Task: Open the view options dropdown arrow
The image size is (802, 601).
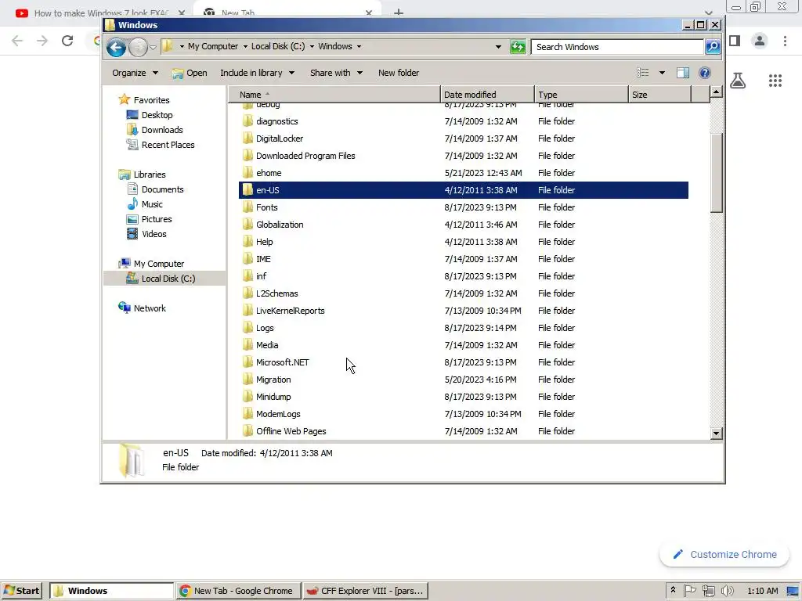Action: click(662, 73)
